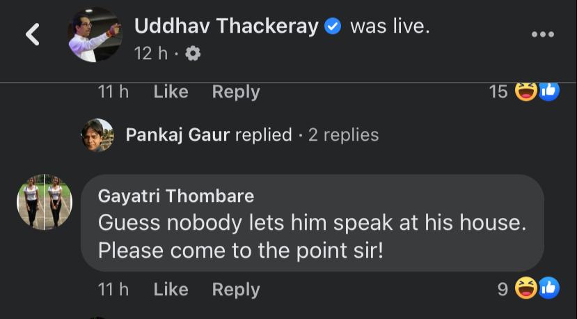Tap the laughing reaction on the top comment

526,91
